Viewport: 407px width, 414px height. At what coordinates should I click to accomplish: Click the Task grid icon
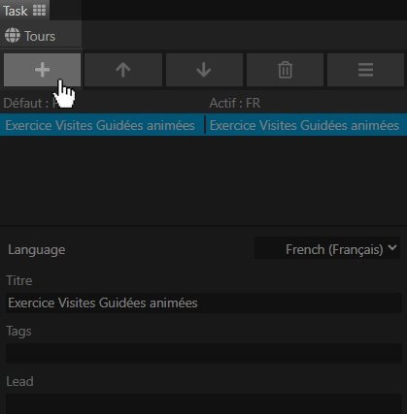(39, 11)
